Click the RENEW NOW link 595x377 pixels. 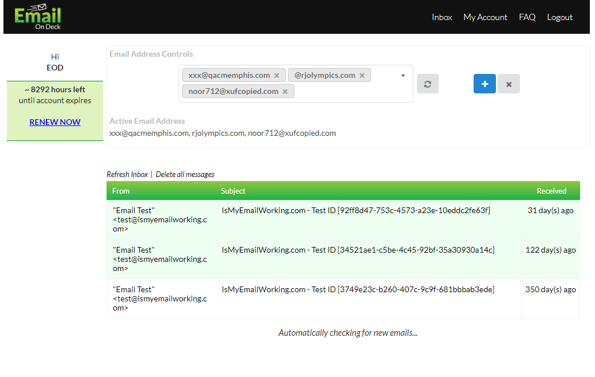coord(55,122)
